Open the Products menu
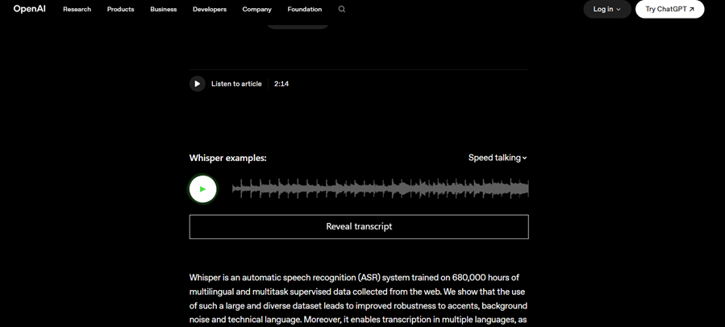 click(x=121, y=9)
